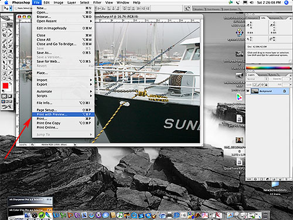
Task: Choose Close and Go To Bridge
Action: 63,44
